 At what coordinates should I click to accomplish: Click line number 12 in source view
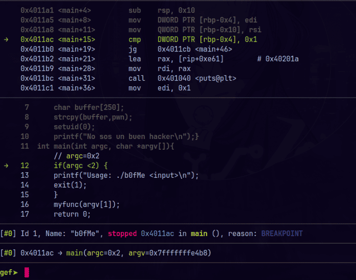tap(25, 166)
